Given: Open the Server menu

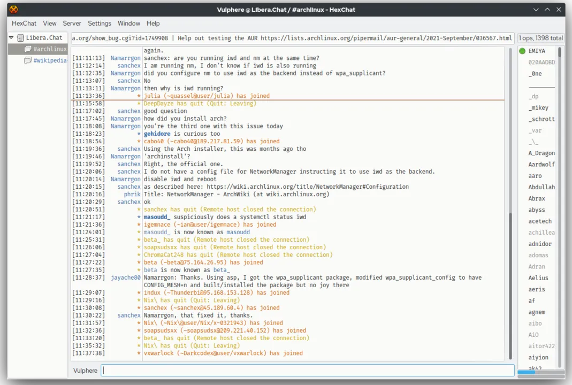Looking at the screenshot, I should click(x=72, y=23).
